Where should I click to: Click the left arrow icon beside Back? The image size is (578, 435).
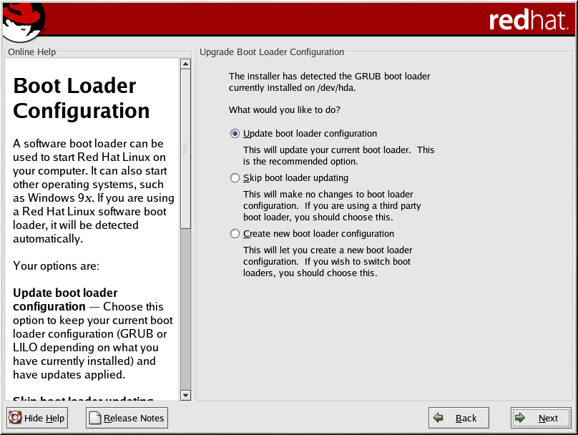pos(439,418)
